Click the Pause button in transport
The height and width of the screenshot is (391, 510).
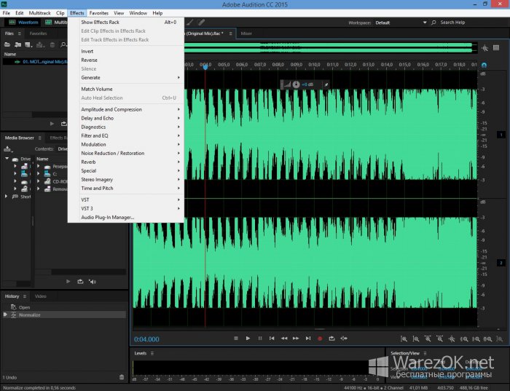coord(260,339)
